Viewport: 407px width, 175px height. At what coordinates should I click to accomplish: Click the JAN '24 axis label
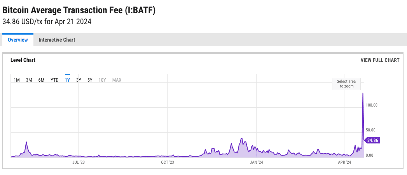pyautogui.click(x=257, y=162)
